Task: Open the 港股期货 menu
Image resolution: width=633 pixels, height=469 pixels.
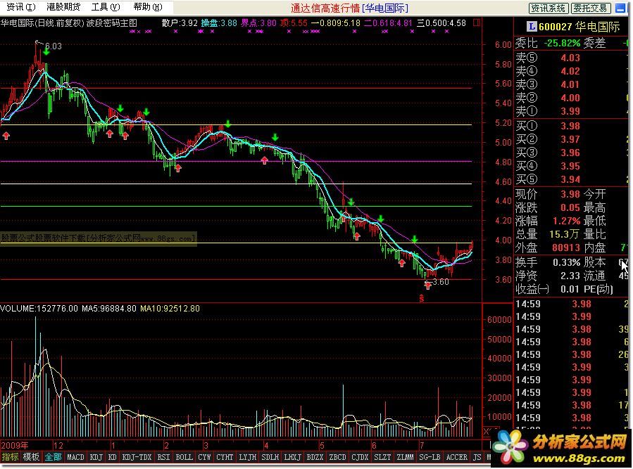Action: (x=63, y=7)
